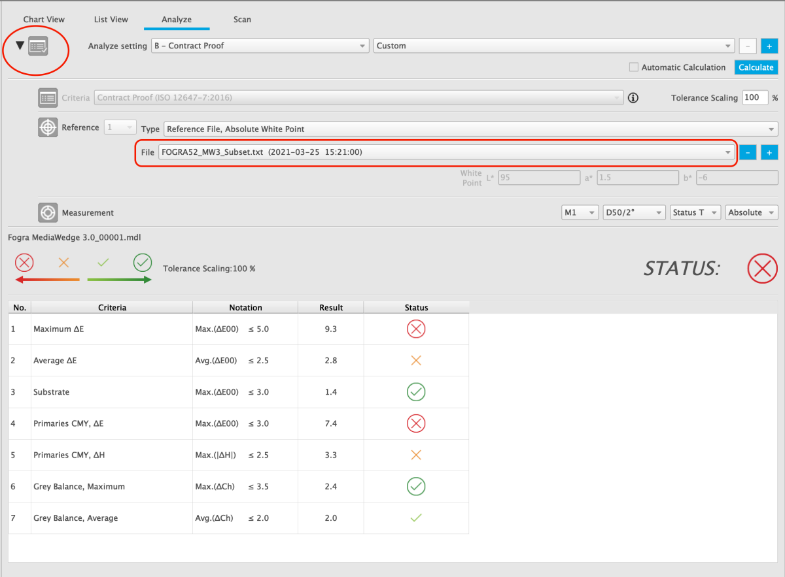Click the Notation column header
The width and height of the screenshot is (785, 577).
[x=245, y=307]
